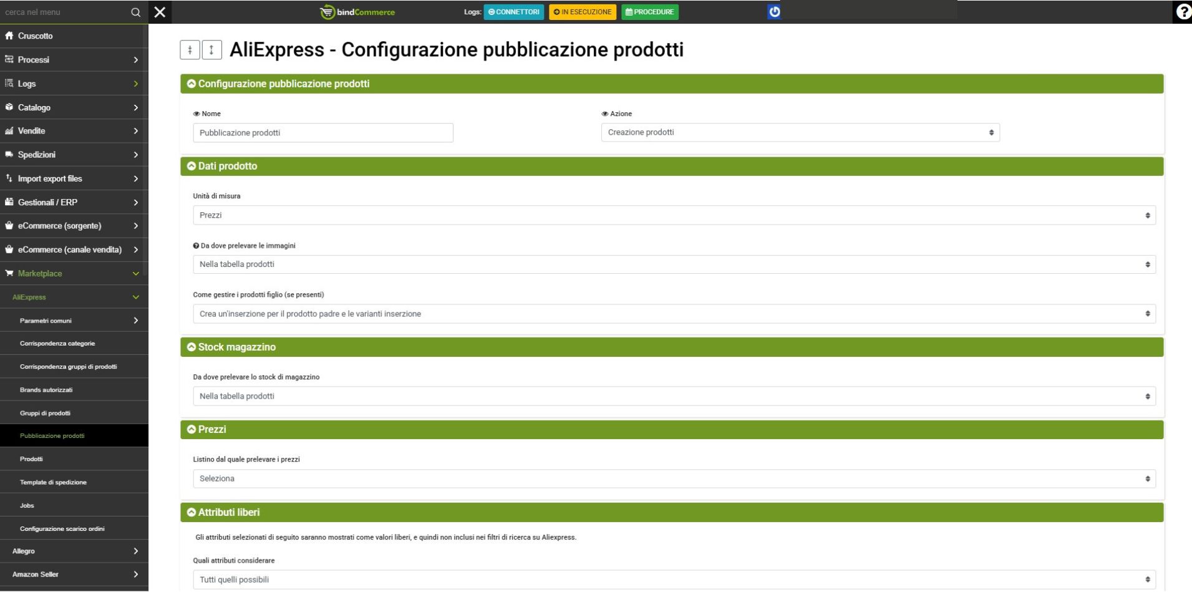Open the Listino prezzi dropdown showing Seleziona
1192x592 pixels.
(x=674, y=478)
